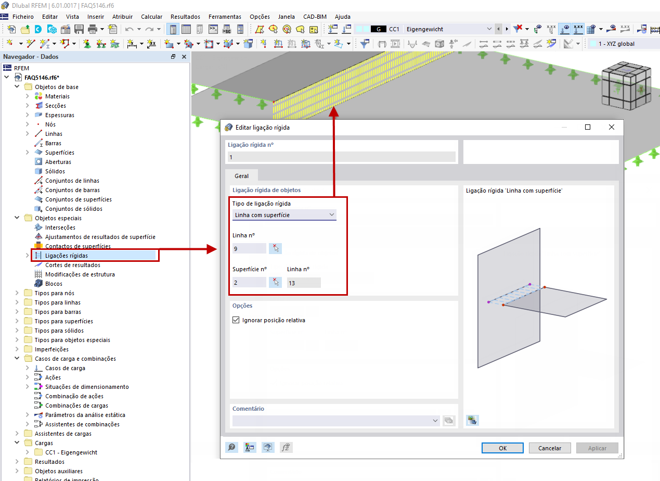Click the delete cross icon next to Superfície n°
660x481 pixels.
276,282
